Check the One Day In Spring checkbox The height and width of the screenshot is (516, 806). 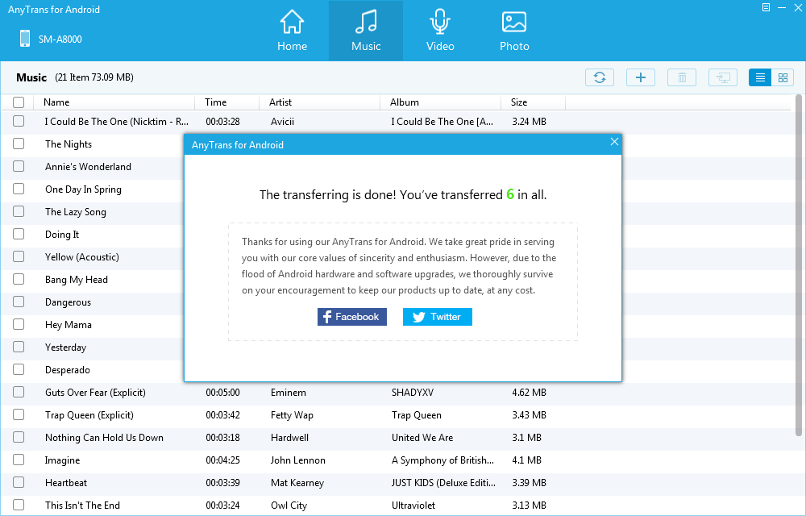[19, 189]
